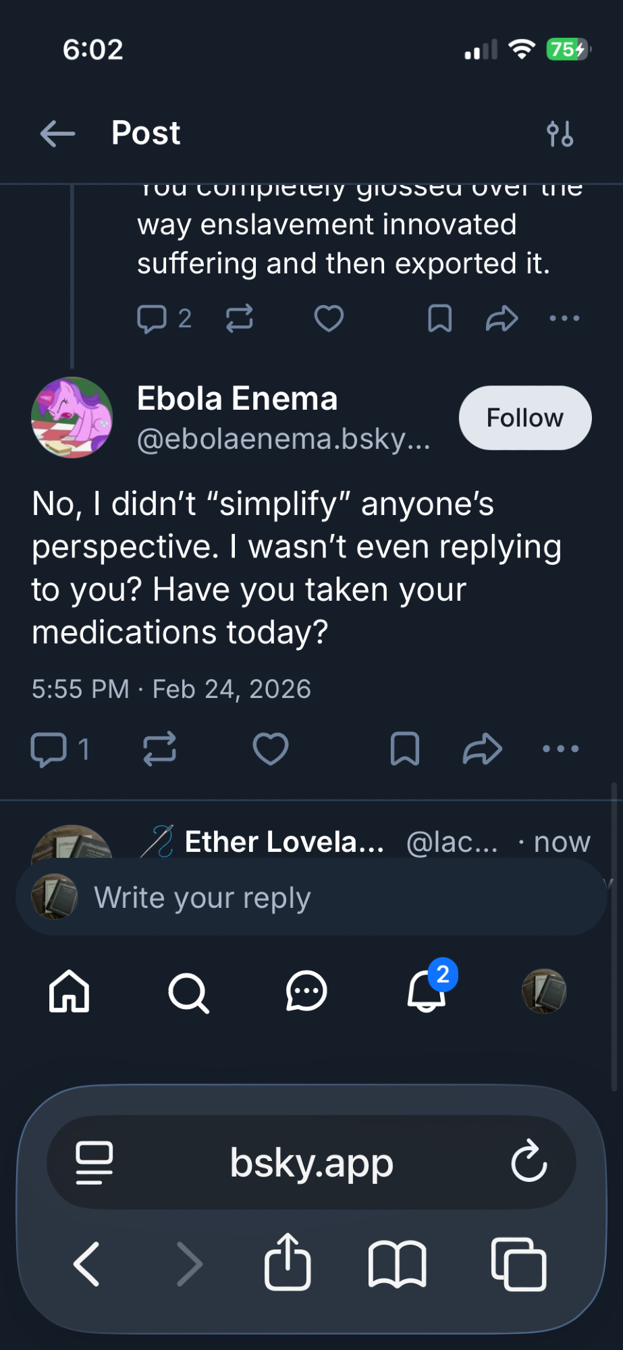Open more options on the parent post

pos(565,319)
